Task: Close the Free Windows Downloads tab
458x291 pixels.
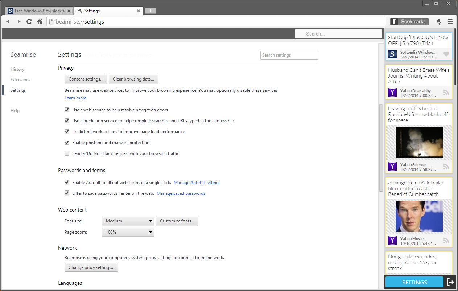Action: [69, 11]
